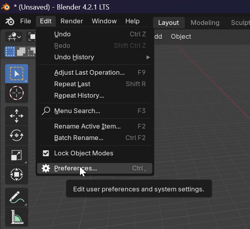
Task: Choose Batch Rename entry
Action: pos(95,138)
